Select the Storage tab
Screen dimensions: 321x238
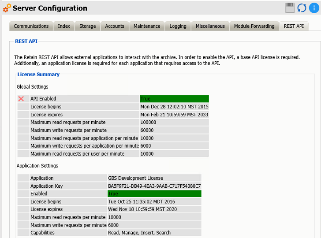tap(87, 26)
